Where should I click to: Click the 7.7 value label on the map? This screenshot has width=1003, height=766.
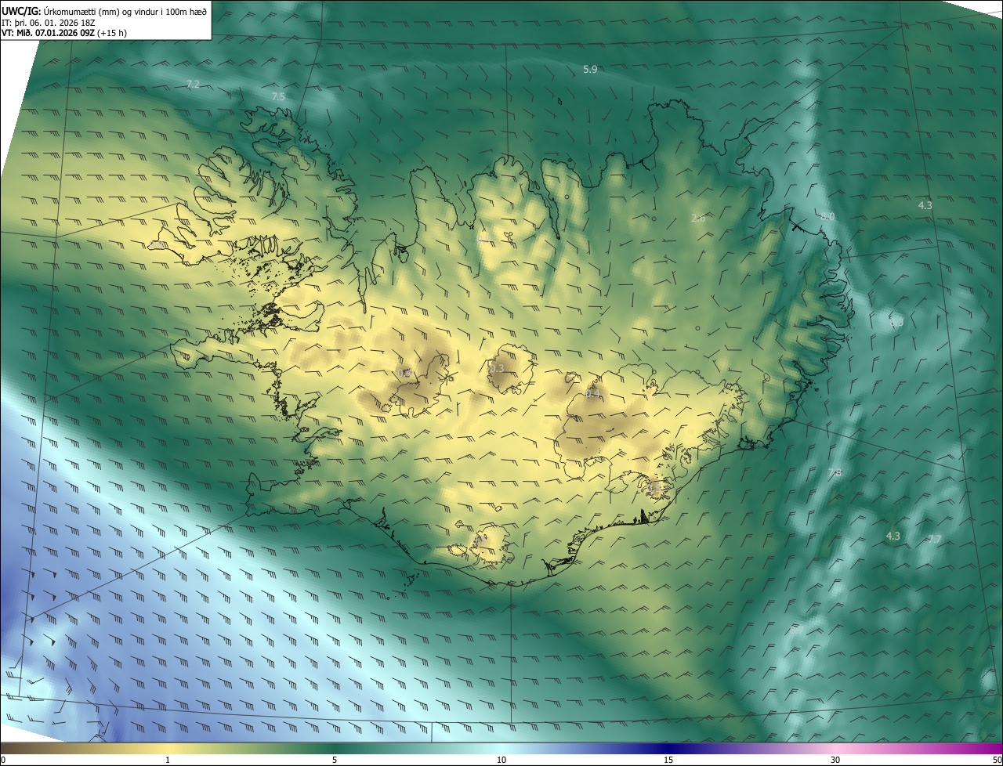coord(934,539)
